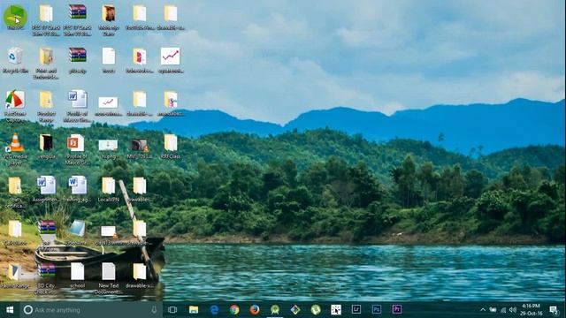Click the Cortana microphone icon
Screen dimensions: 566x318
click(x=154, y=310)
